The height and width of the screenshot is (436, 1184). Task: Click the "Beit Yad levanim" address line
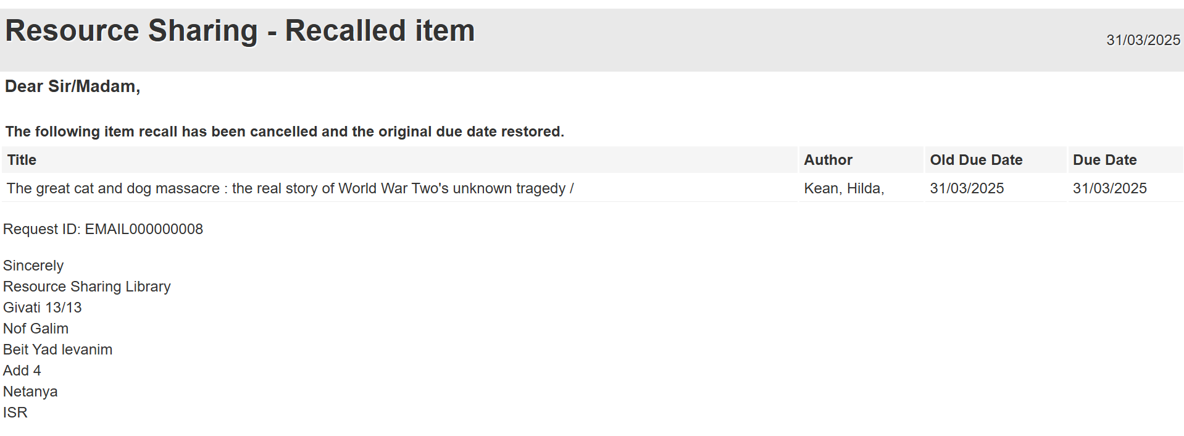tap(58, 350)
